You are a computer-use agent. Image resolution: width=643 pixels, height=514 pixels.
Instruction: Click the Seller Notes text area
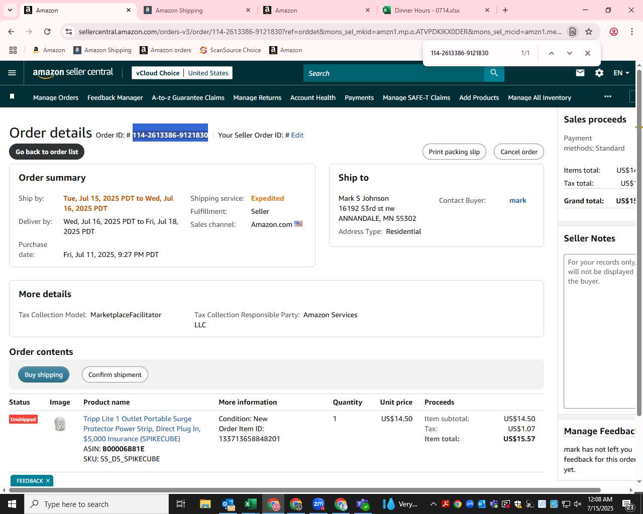tap(600, 331)
